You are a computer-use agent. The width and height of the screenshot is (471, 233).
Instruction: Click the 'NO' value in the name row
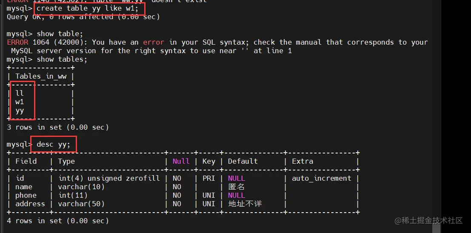(x=177, y=187)
